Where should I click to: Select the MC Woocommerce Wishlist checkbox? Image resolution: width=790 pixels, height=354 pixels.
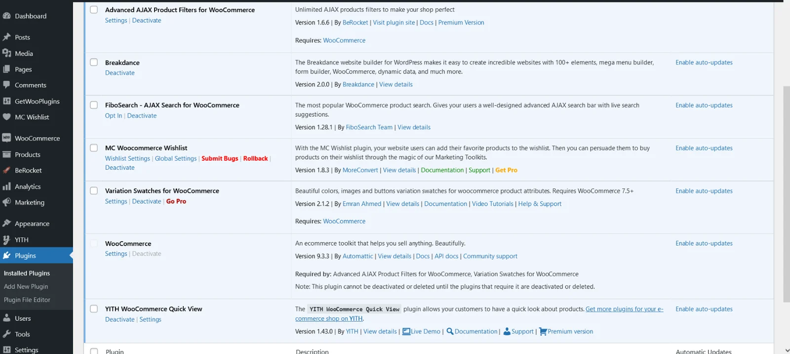pos(94,148)
